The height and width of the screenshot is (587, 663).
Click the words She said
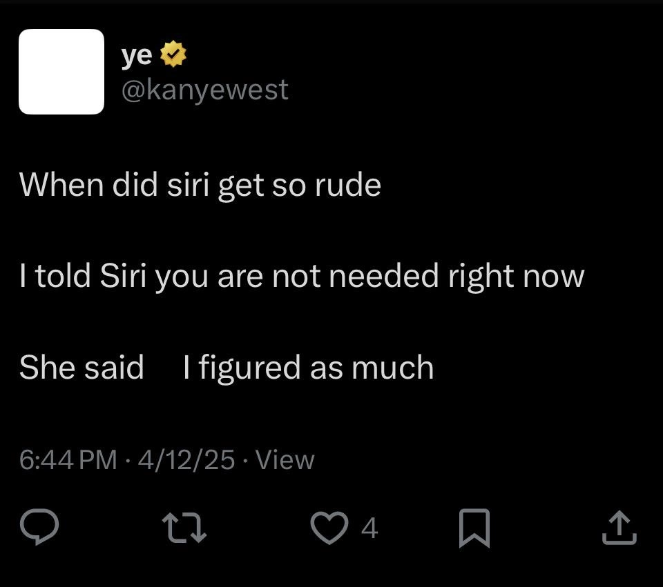pos(81,368)
